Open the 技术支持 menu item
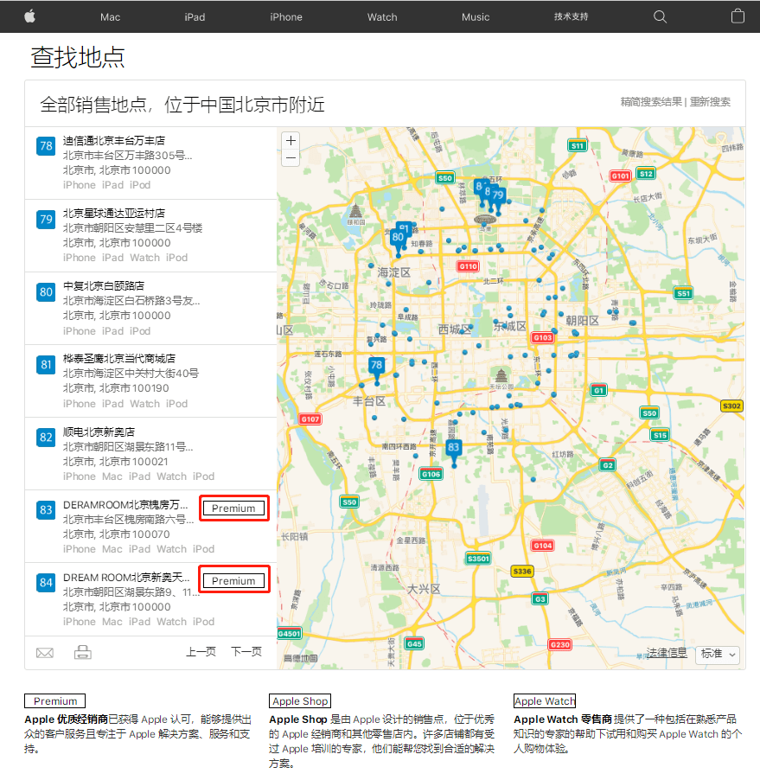Screen dimensions: 760x780 (571, 16)
